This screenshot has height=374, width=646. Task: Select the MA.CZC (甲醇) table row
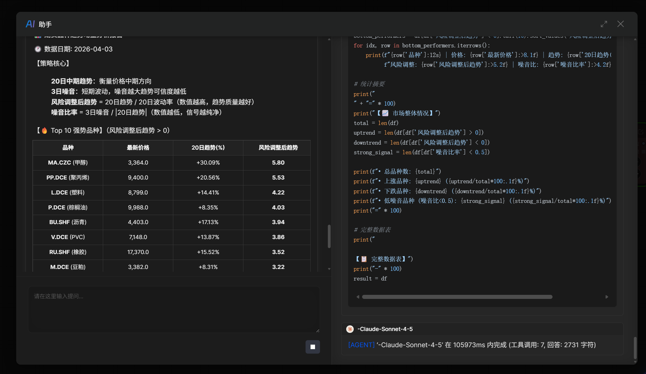68,163
